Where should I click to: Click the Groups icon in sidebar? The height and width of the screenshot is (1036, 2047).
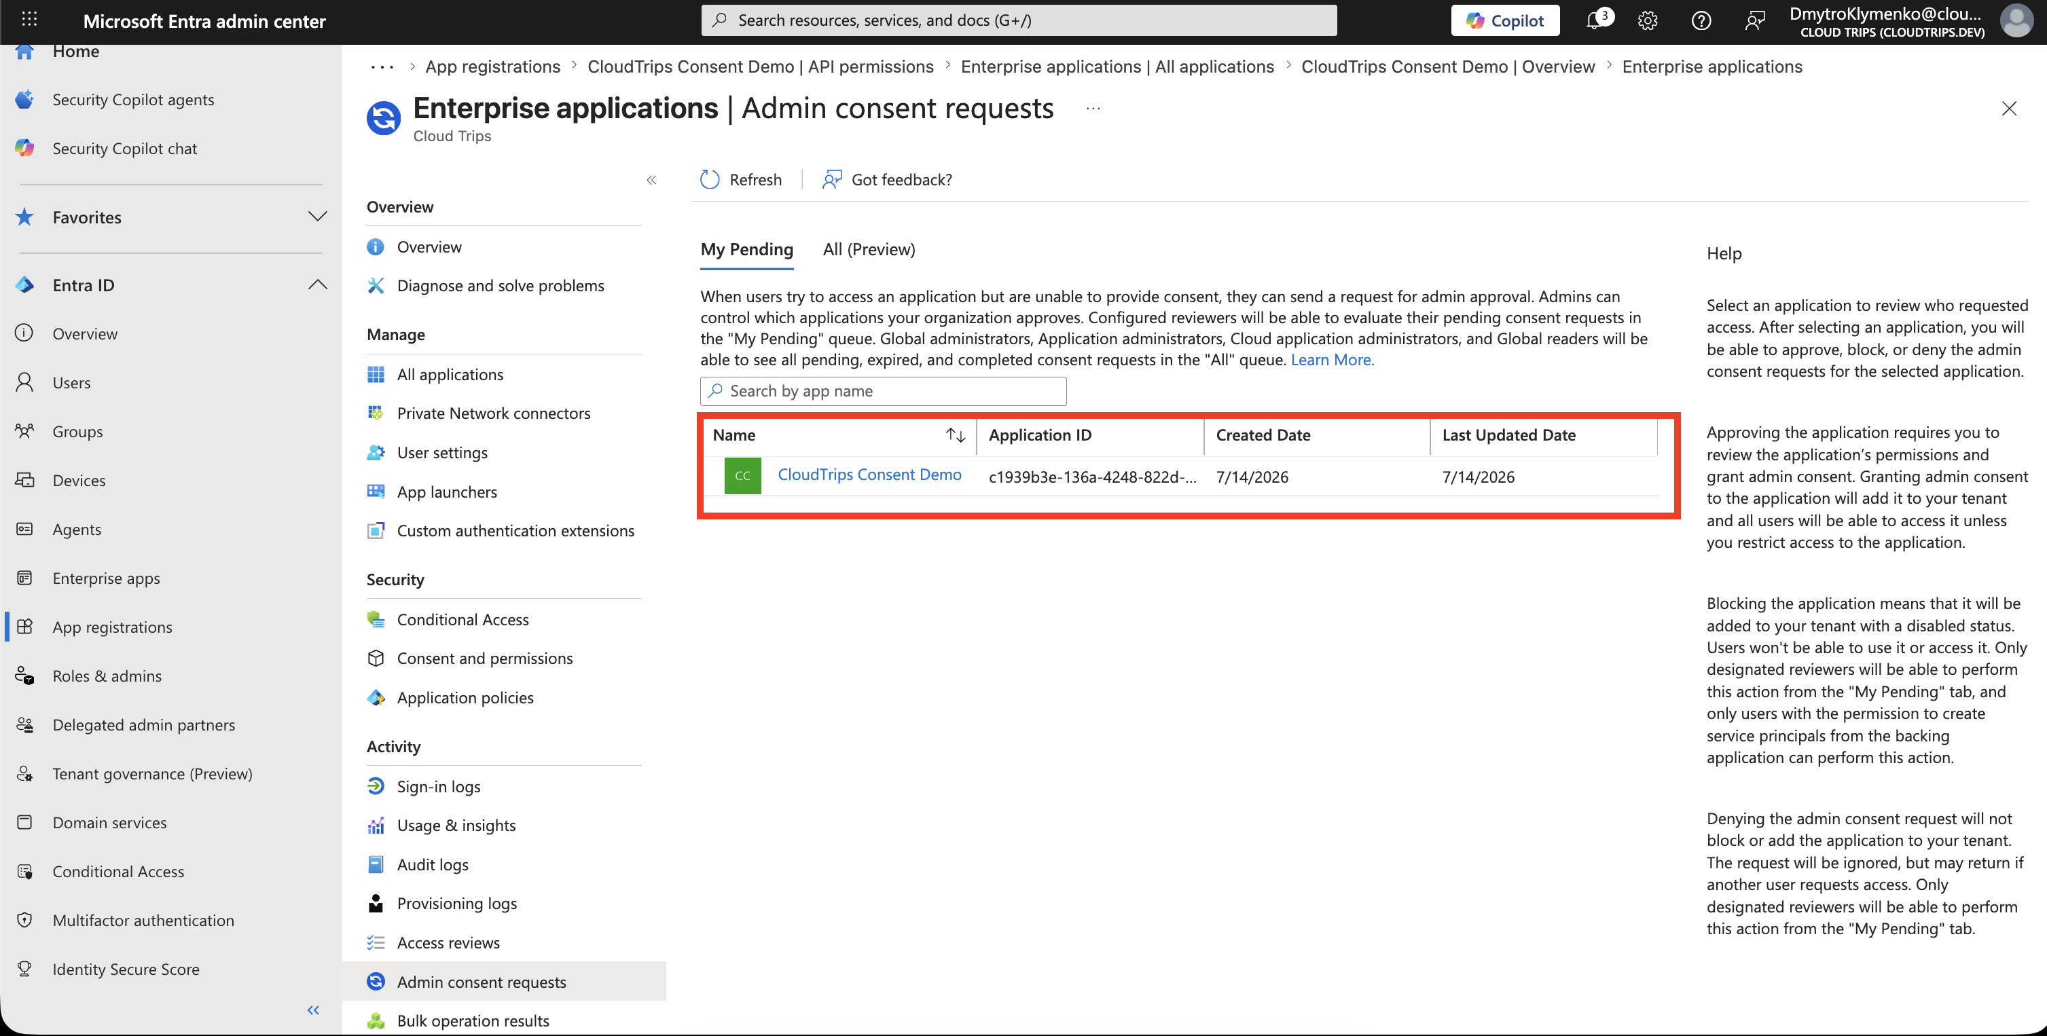(x=24, y=431)
